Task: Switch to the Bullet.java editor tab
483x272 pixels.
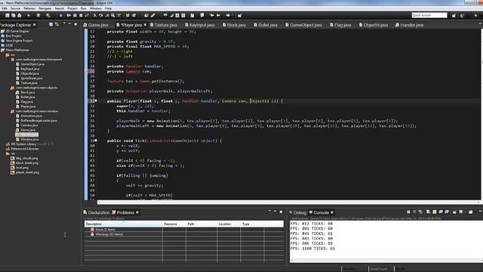Action: click(x=266, y=25)
